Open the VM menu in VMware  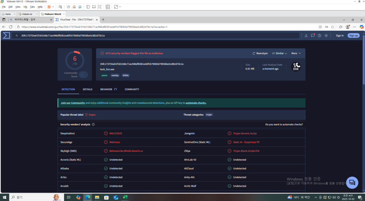coord(25,7)
